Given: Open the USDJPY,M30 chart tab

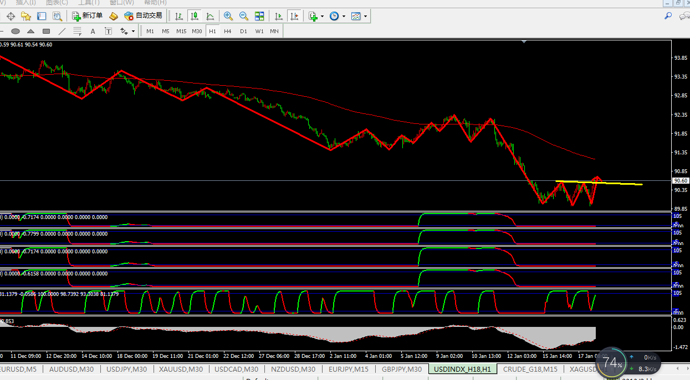Looking at the screenshot, I should [126, 369].
